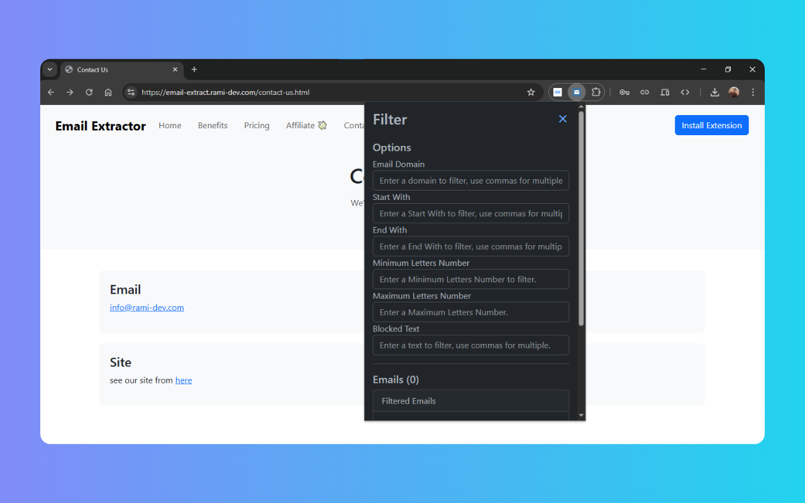Select the Contact Us browser tab
The height and width of the screenshot is (503, 805).
[x=122, y=70]
